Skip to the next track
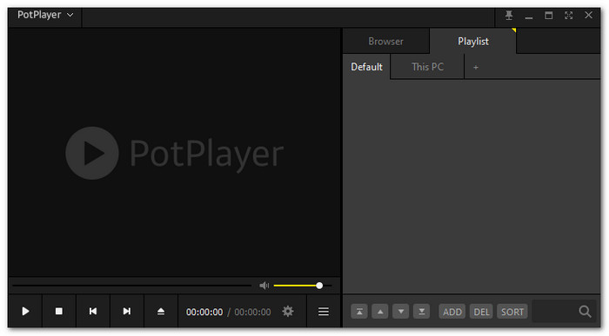Viewport: 609px width, 336px height. click(x=127, y=311)
